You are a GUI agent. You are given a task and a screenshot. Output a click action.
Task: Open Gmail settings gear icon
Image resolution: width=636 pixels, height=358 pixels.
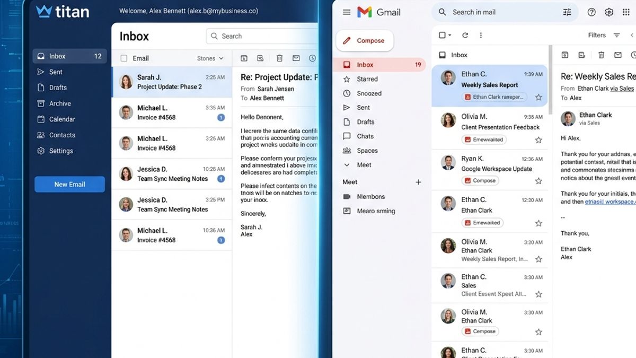pyautogui.click(x=609, y=12)
